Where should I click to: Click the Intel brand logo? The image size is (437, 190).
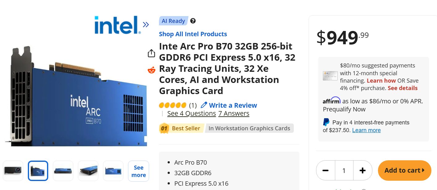coord(118,25)
